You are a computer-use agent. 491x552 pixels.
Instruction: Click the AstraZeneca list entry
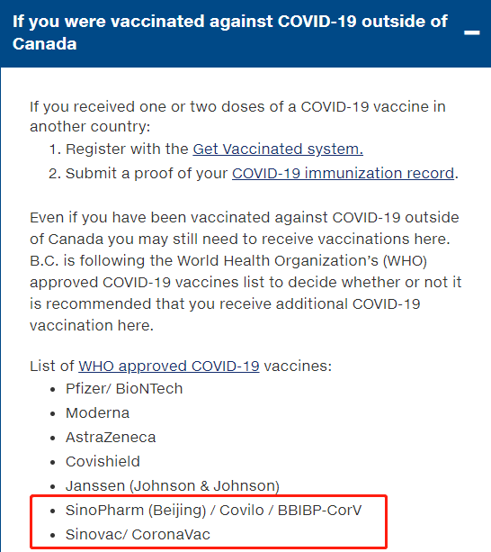[x=111, y=438]
